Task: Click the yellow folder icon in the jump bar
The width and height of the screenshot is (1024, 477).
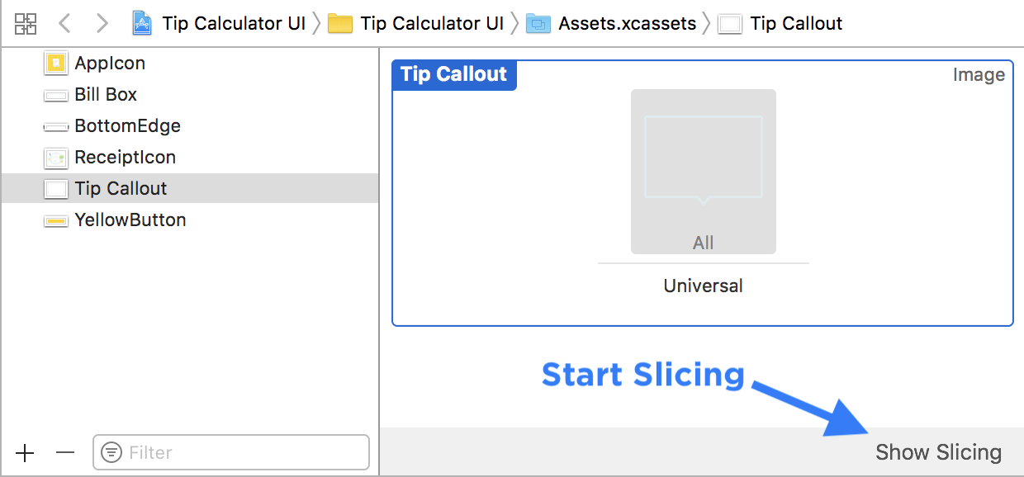Action: 341,23
